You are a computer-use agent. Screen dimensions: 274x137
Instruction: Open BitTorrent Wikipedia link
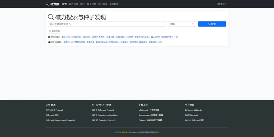(194, 110)
